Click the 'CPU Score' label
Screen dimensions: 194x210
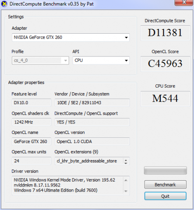click(165, 86)
